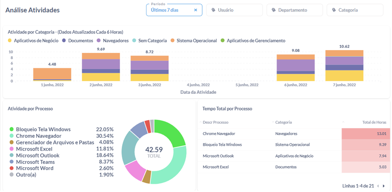Click the green Bloqueio Tela Windows legend dot

pos(12,129)
